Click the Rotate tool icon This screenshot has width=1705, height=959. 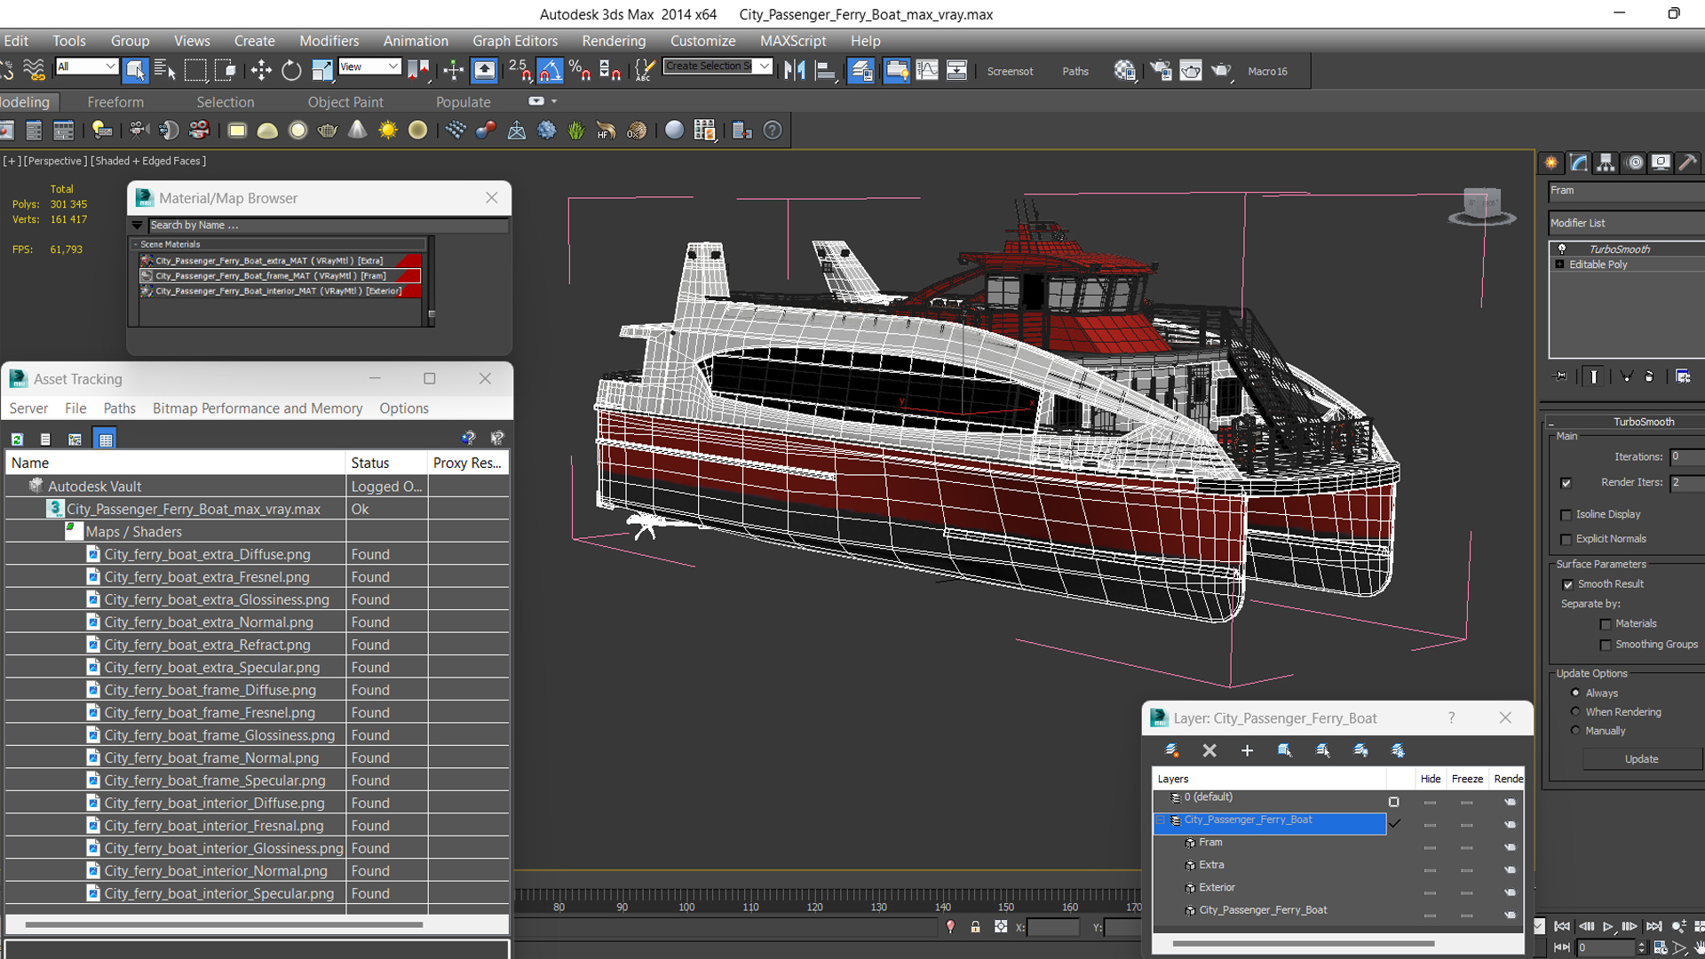click(291, 71)
